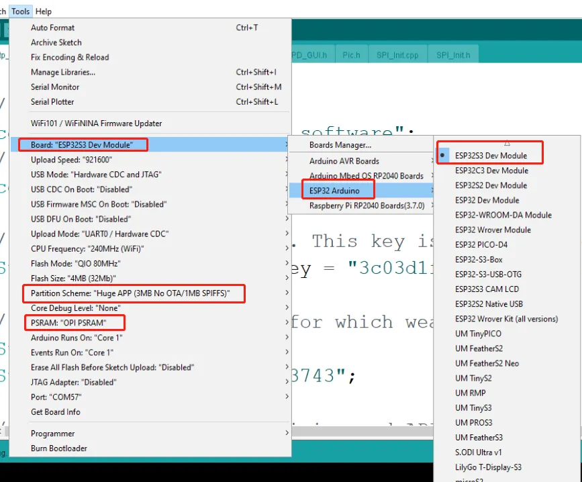This screenshot has height=482, width=582.
Task: Select the ESP32S3 Dev Module radio option
Action: pyautogui.click(x=490, y=156)
